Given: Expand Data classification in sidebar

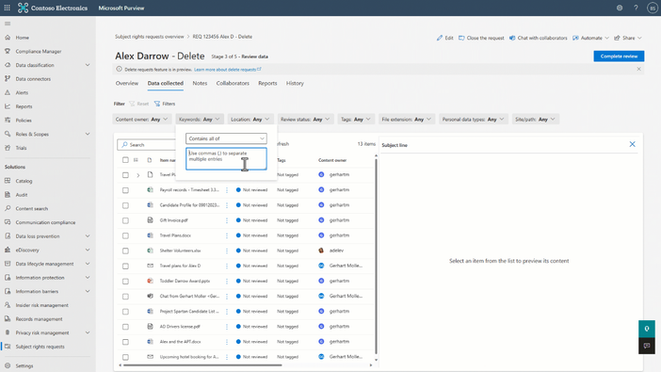Looking at the screenshot, I should [88, 65].
